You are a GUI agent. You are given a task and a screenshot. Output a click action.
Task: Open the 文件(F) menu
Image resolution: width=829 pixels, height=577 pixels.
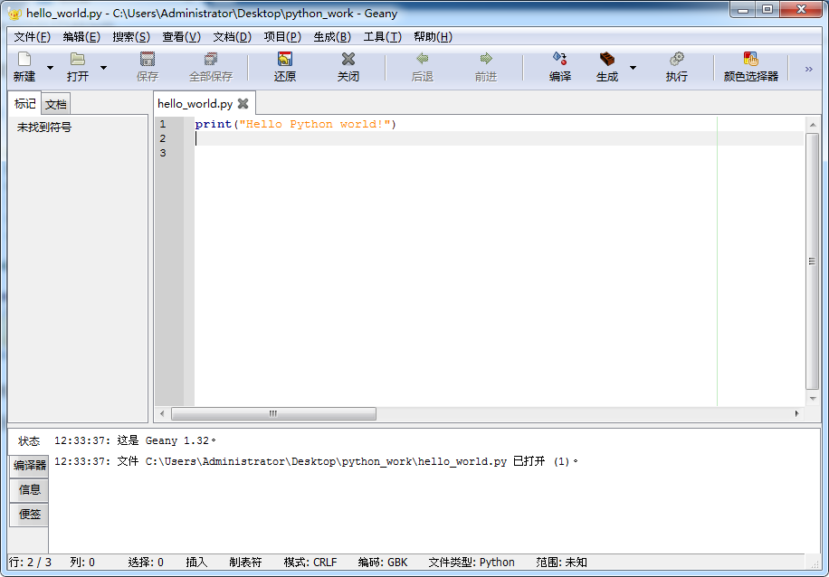[x=33, y=37]
